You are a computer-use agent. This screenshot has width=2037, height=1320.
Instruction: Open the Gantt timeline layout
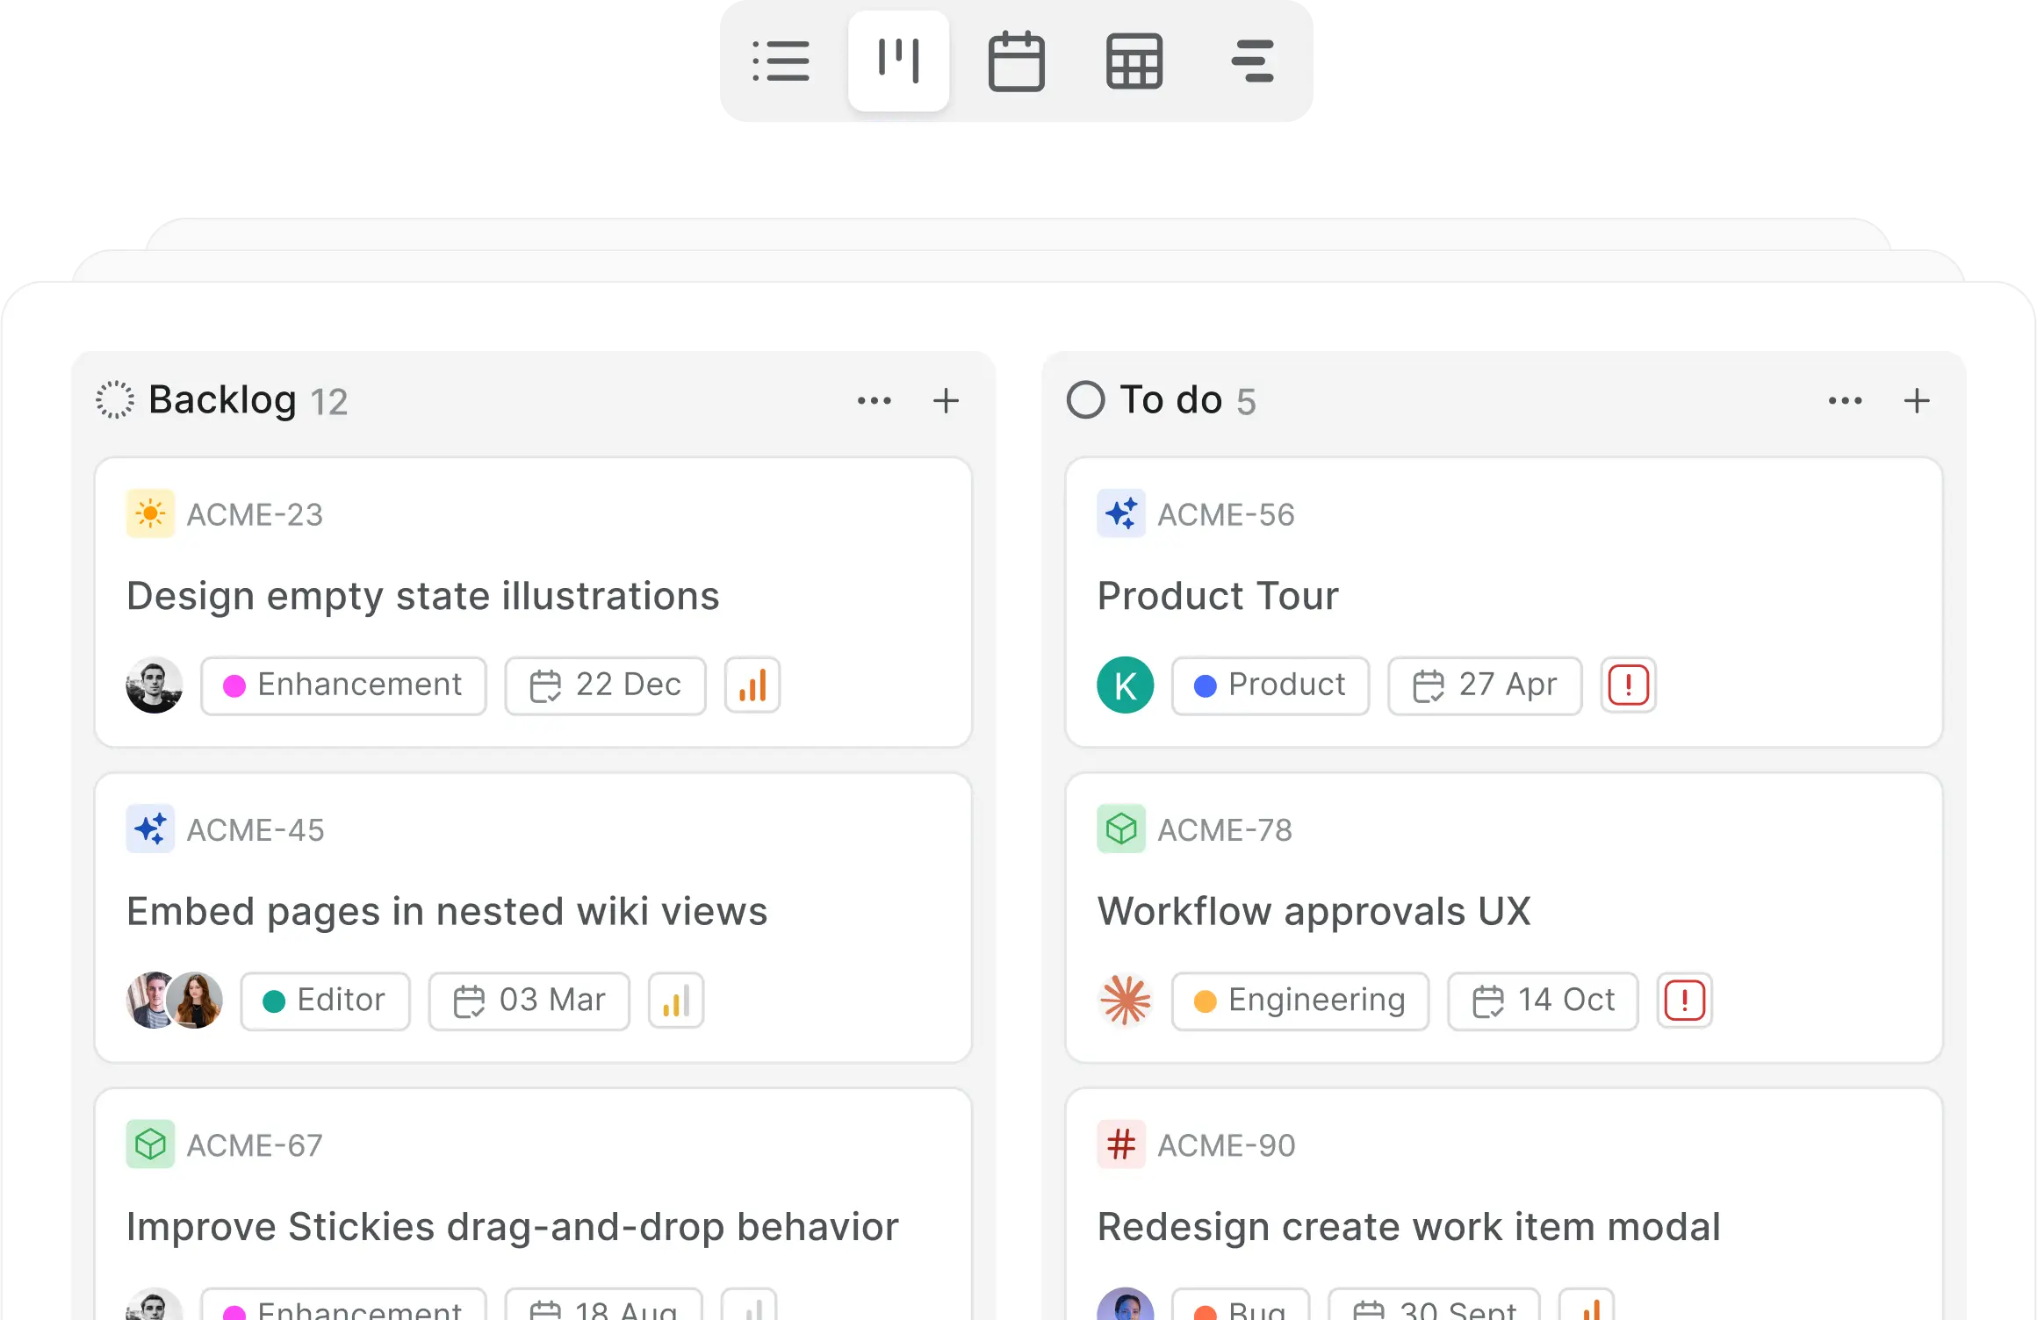pos(1251,61)
